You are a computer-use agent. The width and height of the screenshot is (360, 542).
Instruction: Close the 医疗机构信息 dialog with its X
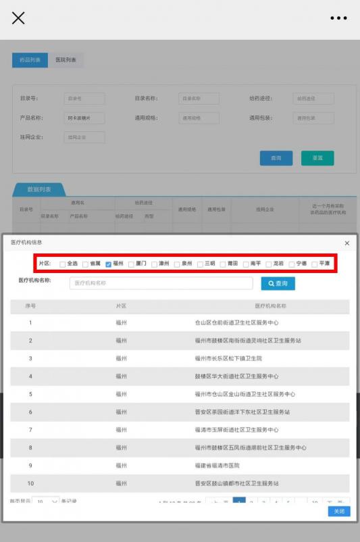click(x=347, y=243)
